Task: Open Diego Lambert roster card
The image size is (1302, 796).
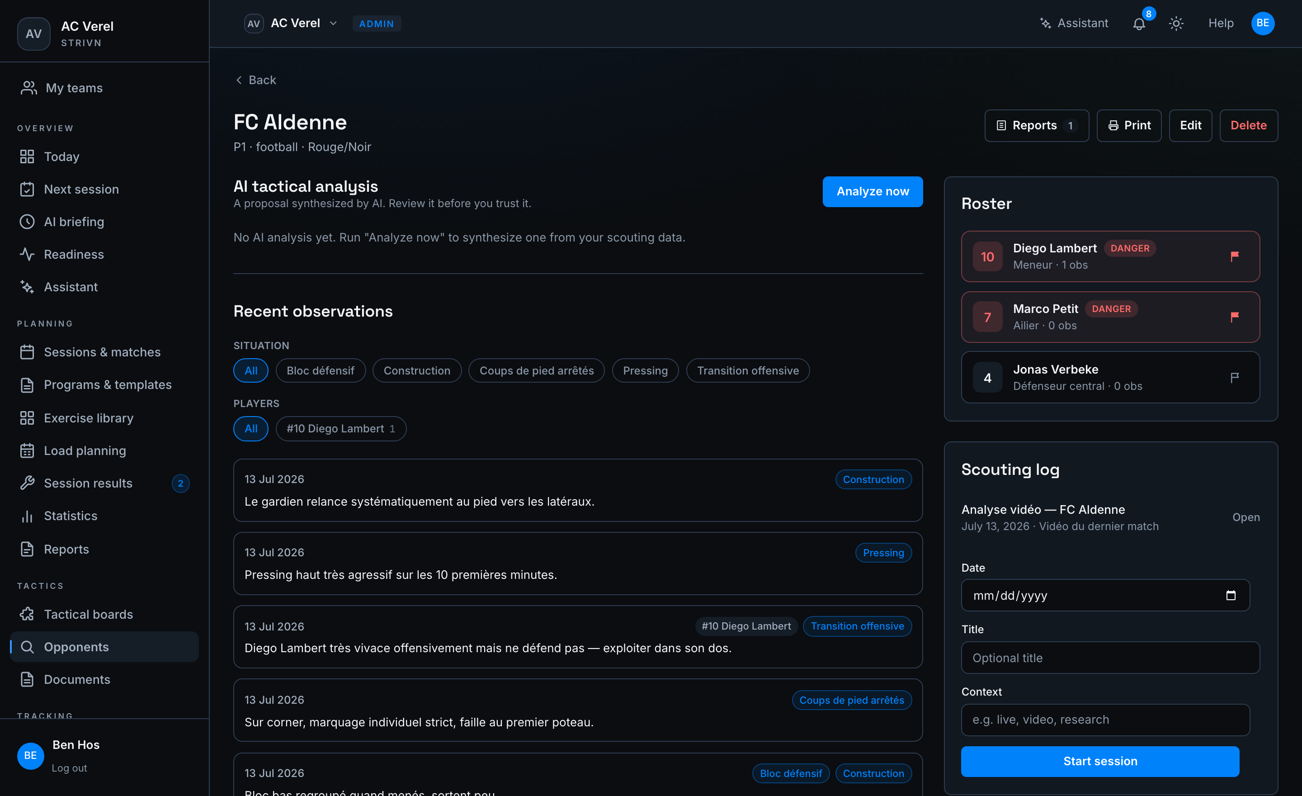Action: [1110, 256]
